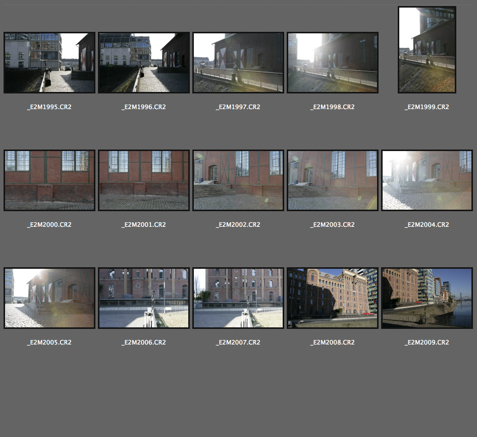Select the _E2M1995.CR2 photo thumbnail
Screen dimensions: 477x437
pos(49,63)
